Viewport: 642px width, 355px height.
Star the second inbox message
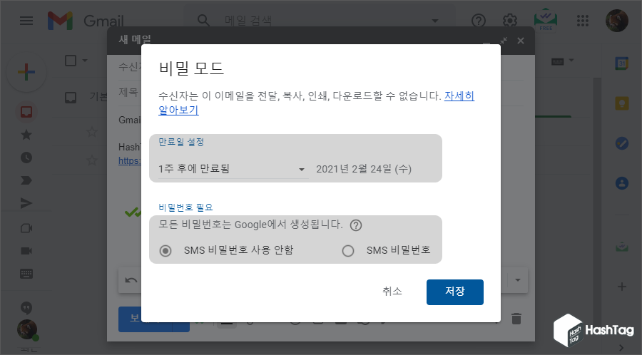click(92, 160)
